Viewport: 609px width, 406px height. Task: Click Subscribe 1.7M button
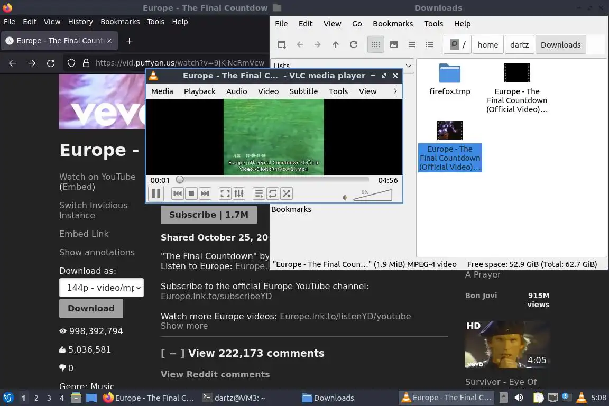[x=209, y=215]
